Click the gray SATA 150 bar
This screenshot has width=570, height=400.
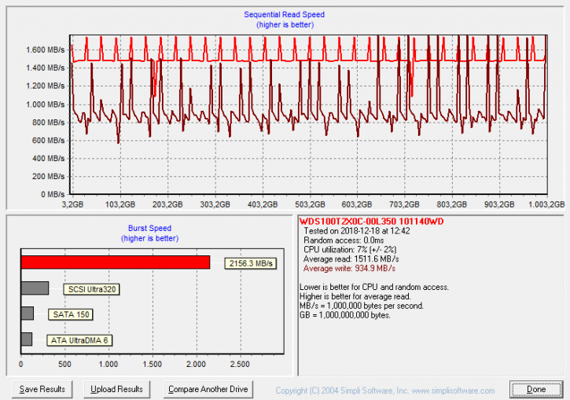[x=28, y=314]
